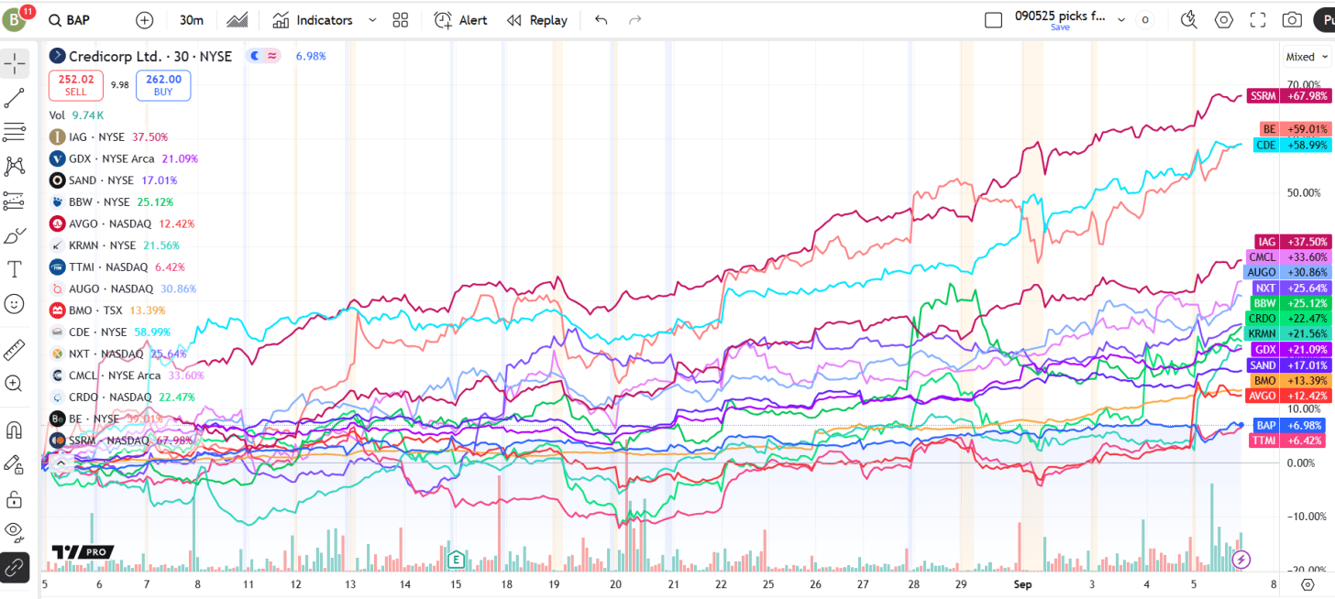Screen dimensions: 1335x599
Task: Select the Zoom In tool
Action: click(x=15, y=384)
